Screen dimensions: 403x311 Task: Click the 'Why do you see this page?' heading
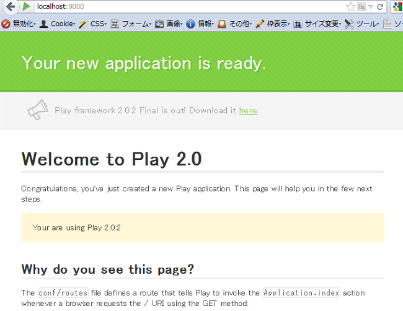pos(108,269)
